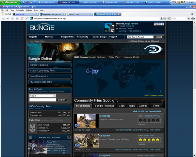Image resolution: width=196 pixels, height=157 pixels.
Task: Open bnetbug_3 - Paint in taskbar
Action: 132,2
